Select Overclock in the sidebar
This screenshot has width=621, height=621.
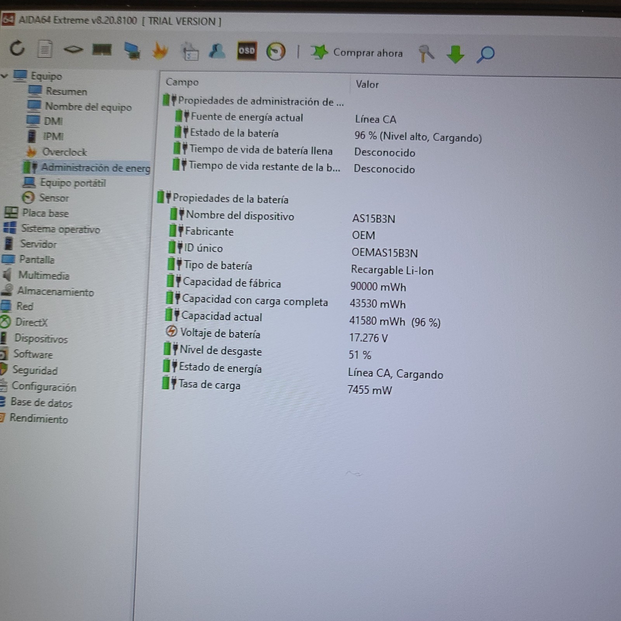(64, 152)
